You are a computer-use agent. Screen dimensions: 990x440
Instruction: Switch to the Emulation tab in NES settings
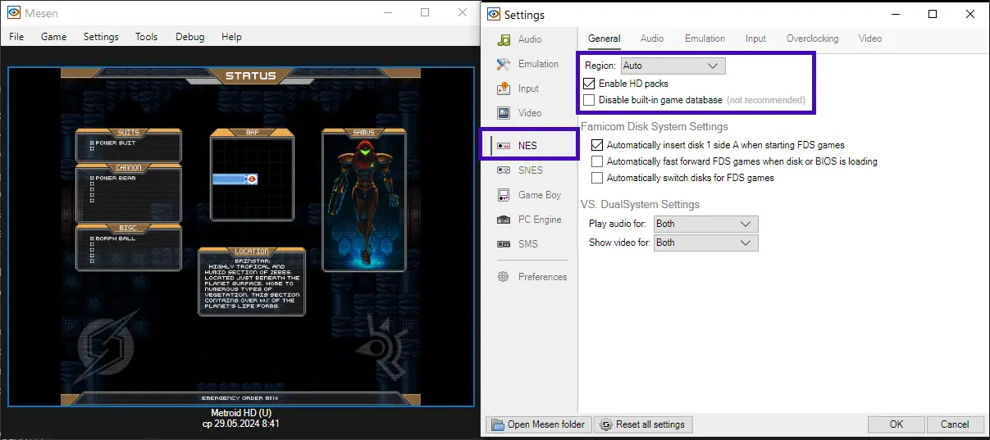[x=705, y=39]
